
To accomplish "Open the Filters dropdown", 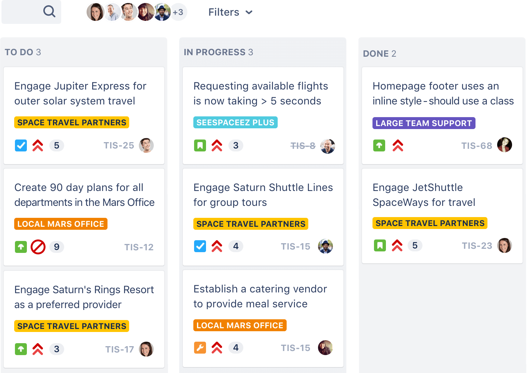I will point(230,12).
